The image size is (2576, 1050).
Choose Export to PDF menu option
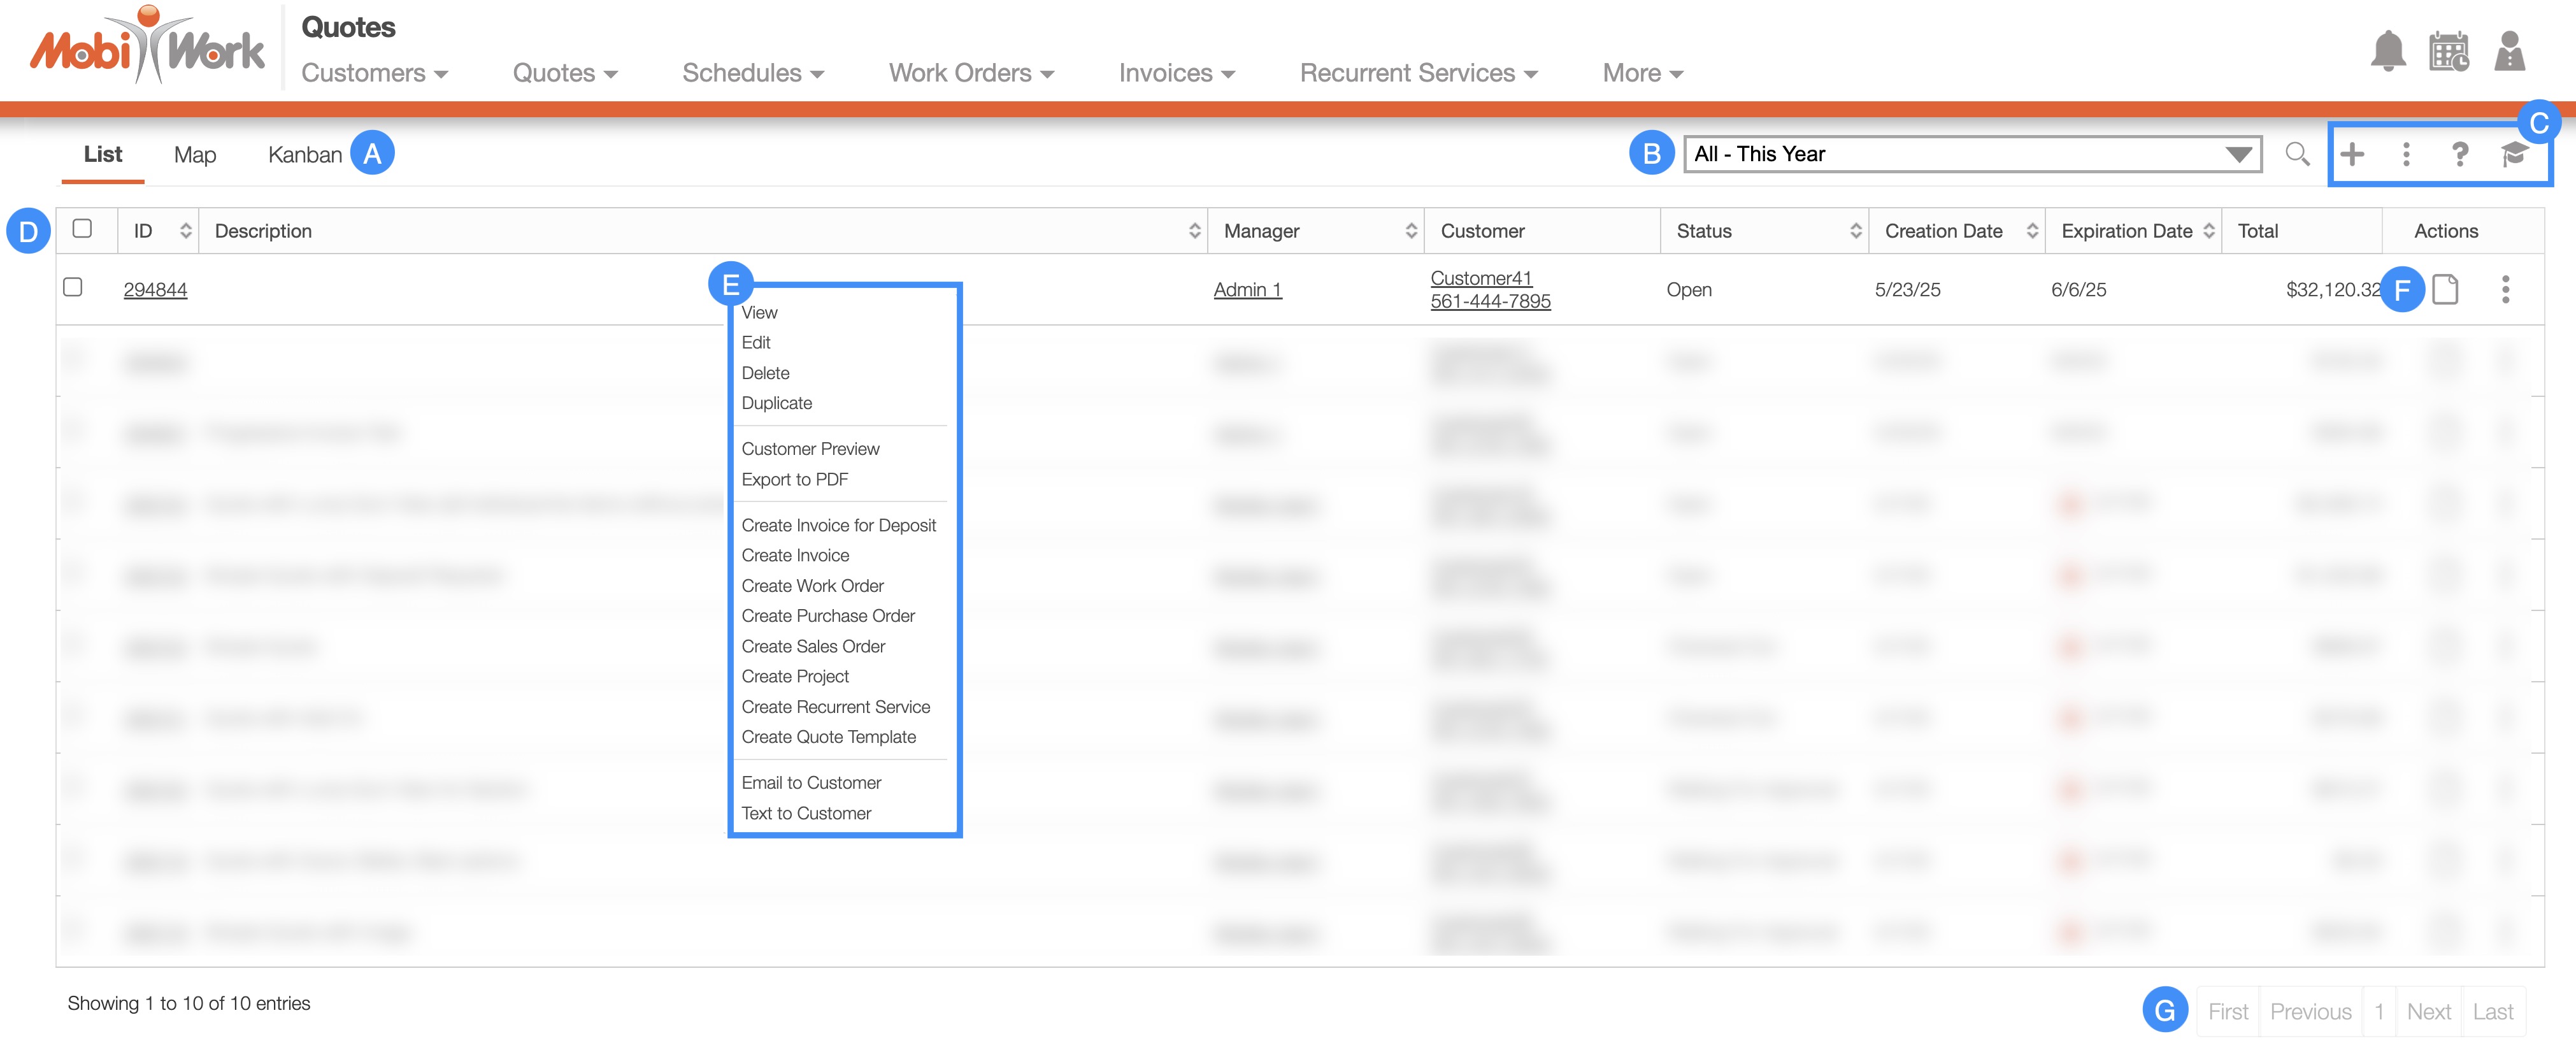point(794,480)
